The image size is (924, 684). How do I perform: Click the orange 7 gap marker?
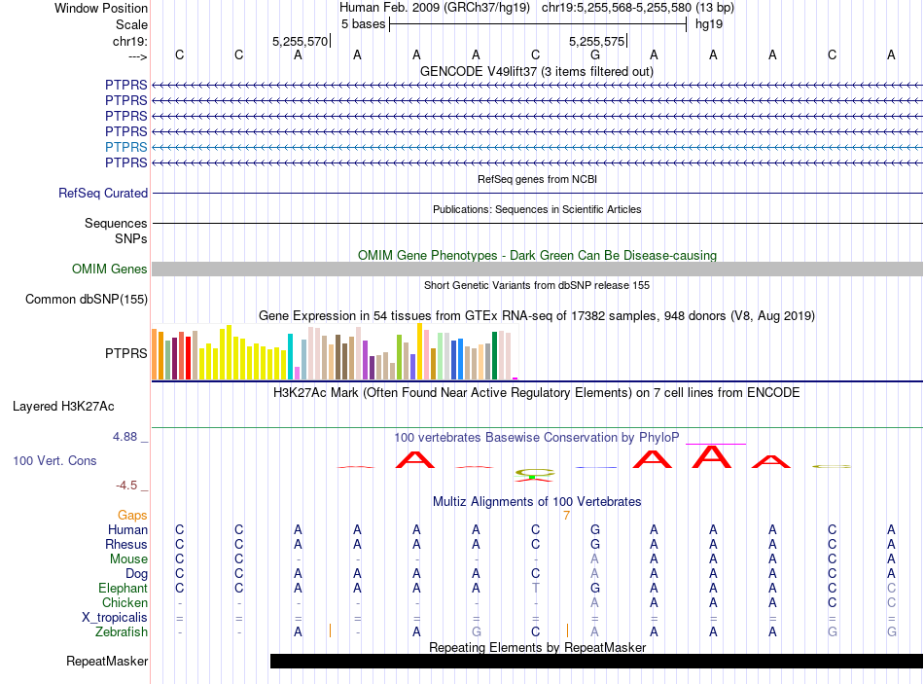pos(566,516)
